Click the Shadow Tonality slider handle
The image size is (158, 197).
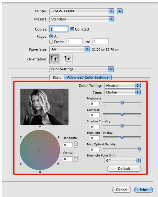click(x=122, y=126)
